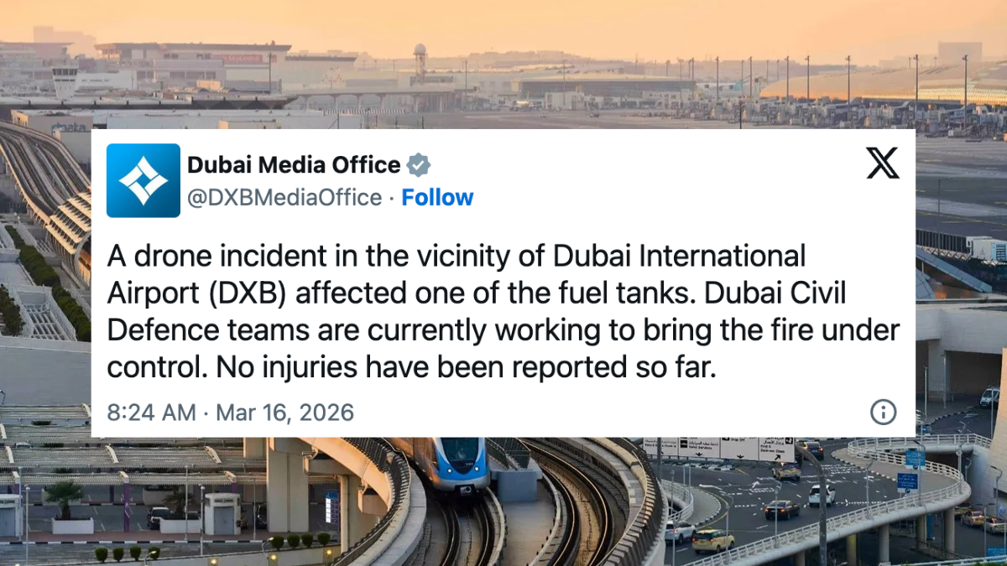Click the tweet info circle icon

point(883,412)
